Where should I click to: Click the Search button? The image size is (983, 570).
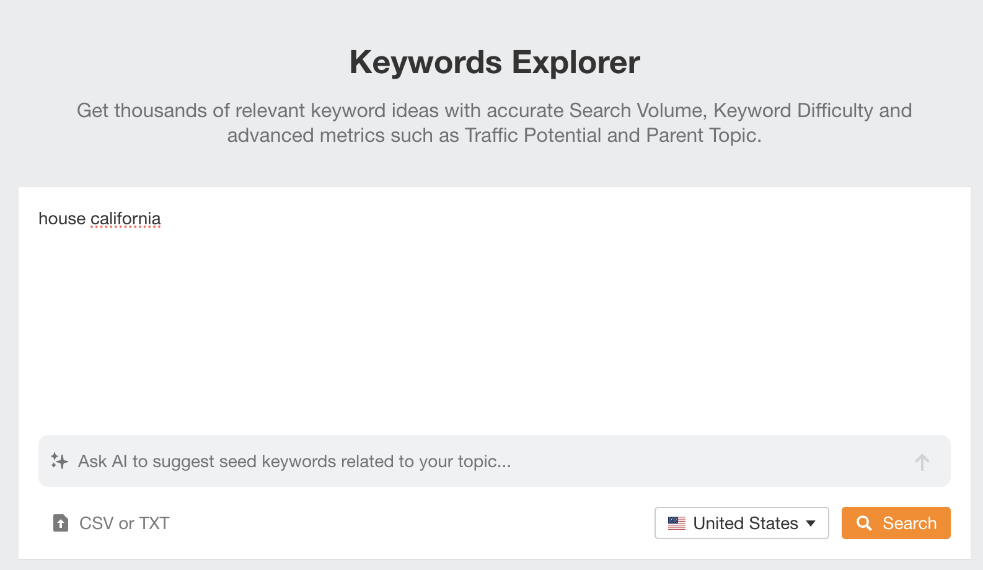(x=896, y=523)
